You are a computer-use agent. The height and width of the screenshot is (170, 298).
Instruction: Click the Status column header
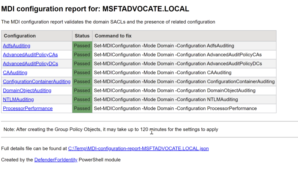pyautogui.click(x=82, y=36)
